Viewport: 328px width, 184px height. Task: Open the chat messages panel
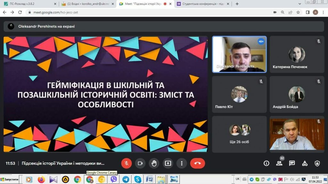click(x=292, y=163)
